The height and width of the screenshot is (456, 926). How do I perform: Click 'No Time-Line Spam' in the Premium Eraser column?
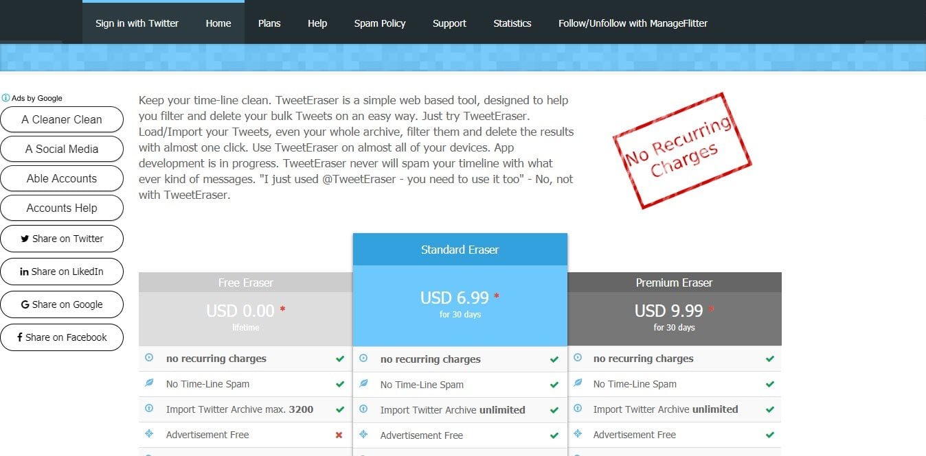635,384
